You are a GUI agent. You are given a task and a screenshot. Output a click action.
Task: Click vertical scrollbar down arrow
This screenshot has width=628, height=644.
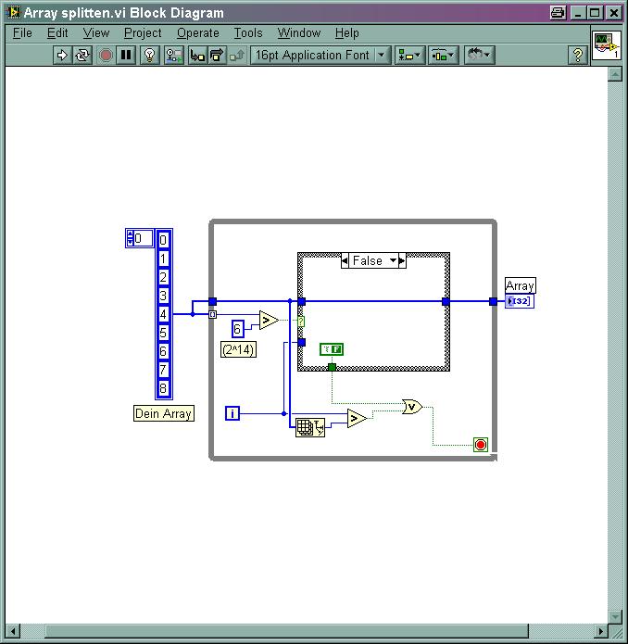[615, 616]
